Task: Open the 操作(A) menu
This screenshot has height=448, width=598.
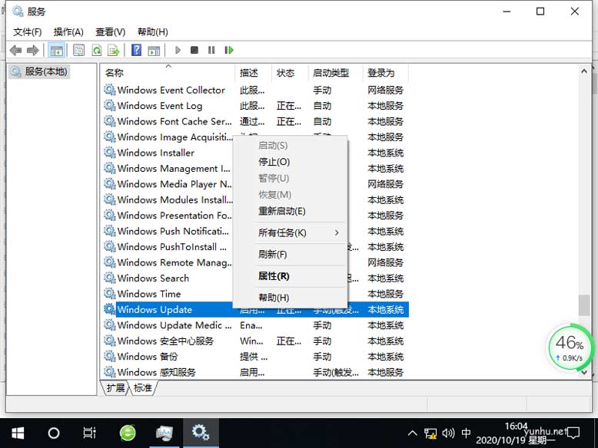Action: [68, 31]
